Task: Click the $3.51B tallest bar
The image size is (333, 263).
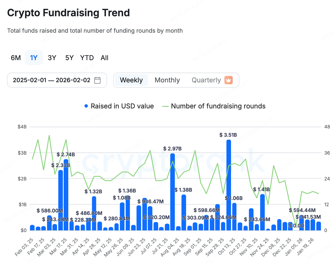Action: point(229,185)
